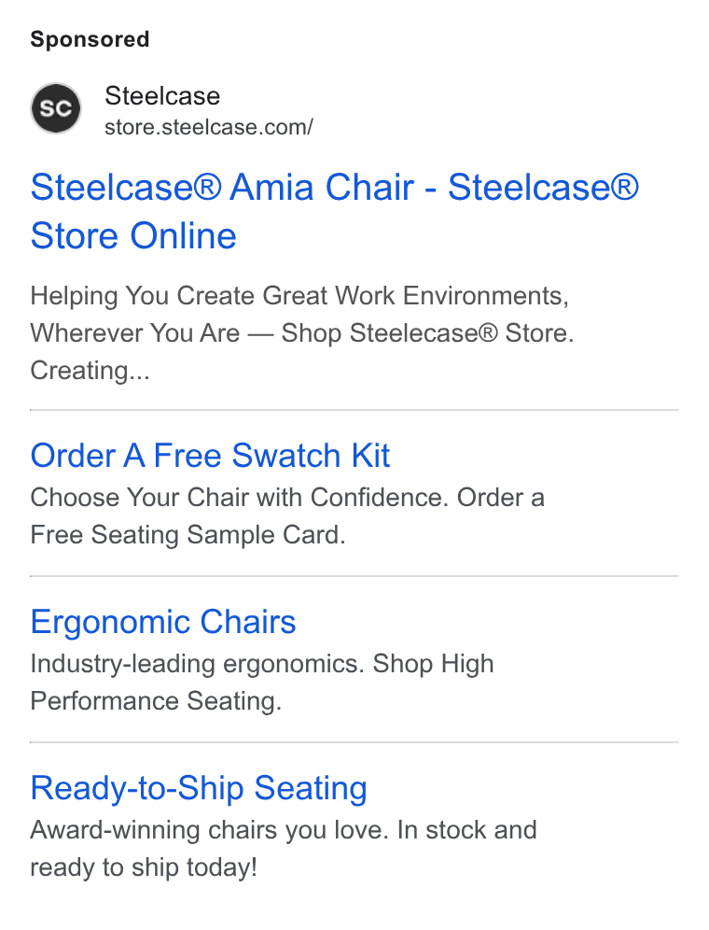Click the 'Shop Steelecase® Store' description text
Image resolution: width=709 pixels, height=930 pixels.
427,332
